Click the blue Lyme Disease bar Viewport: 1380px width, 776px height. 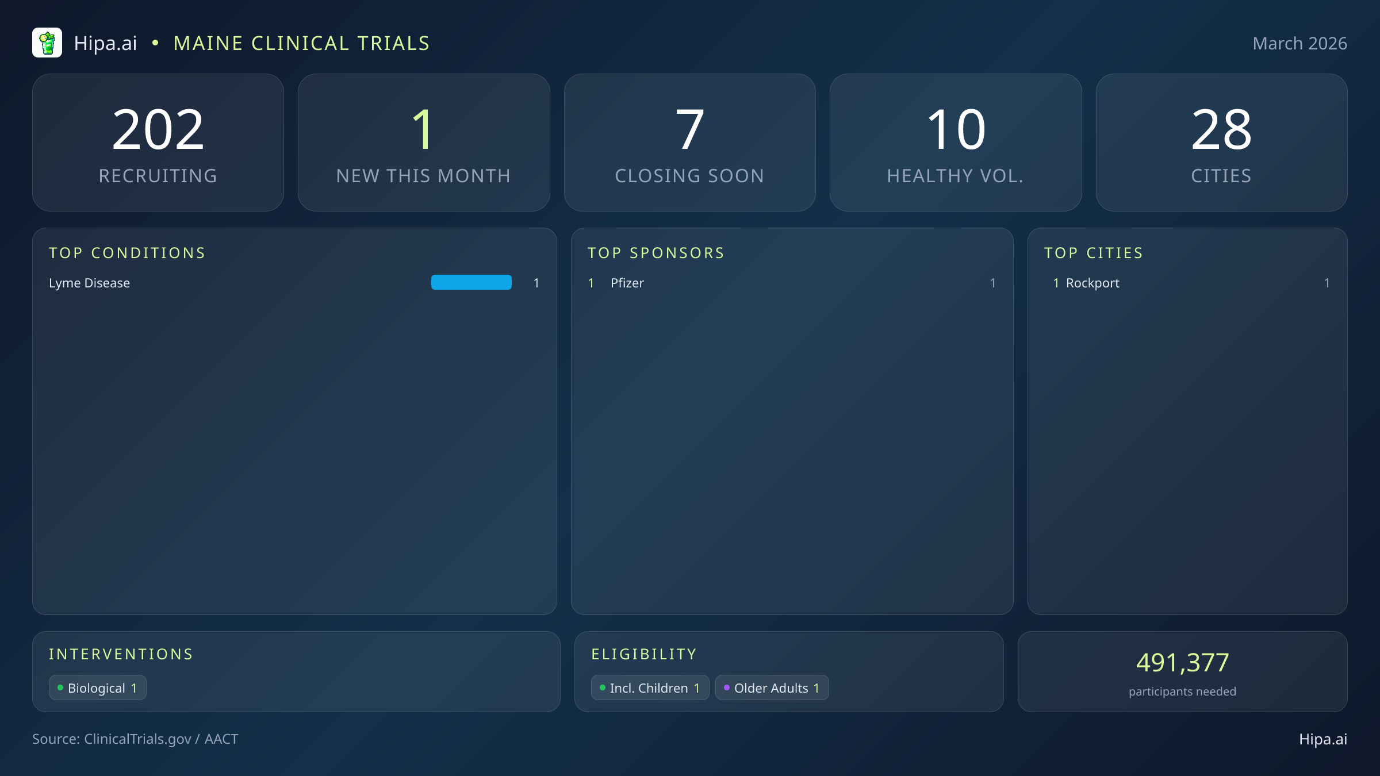click(x=471, y=282)
